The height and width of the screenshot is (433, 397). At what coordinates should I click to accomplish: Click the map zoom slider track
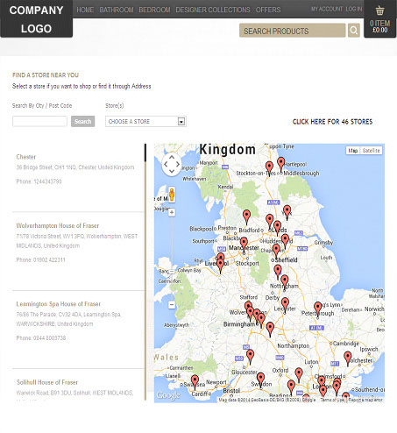(172, 259)
